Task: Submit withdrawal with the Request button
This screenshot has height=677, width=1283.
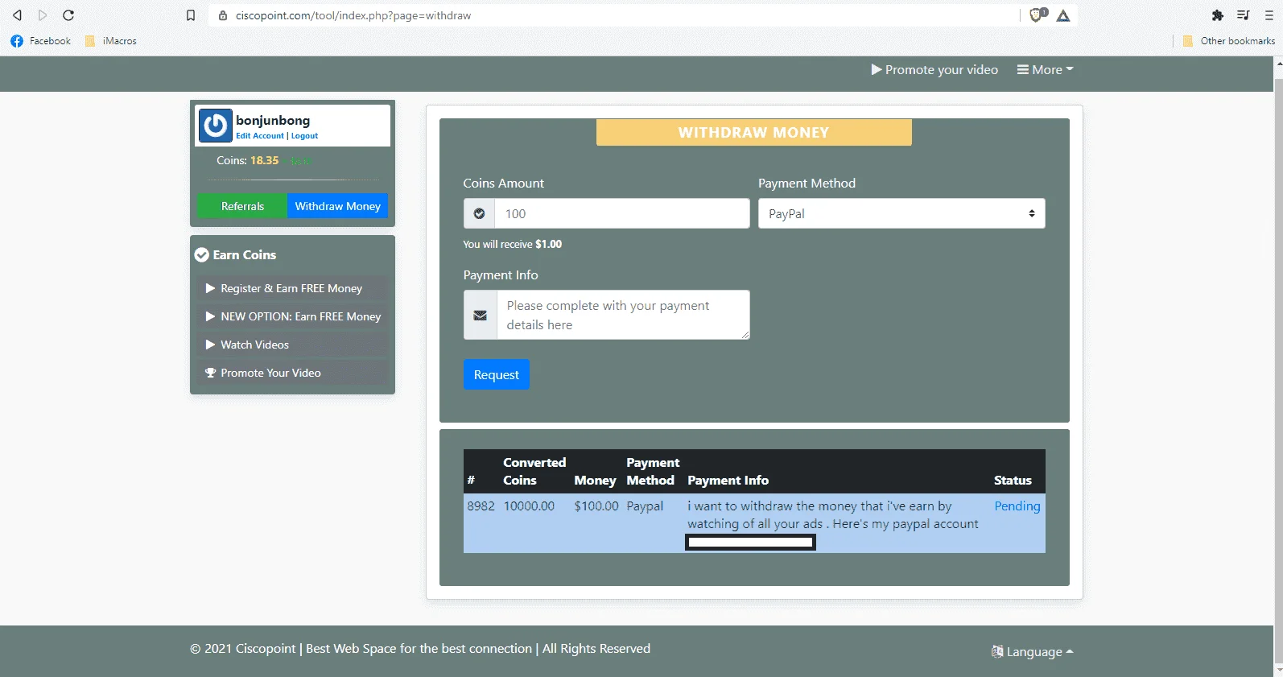Action: 497,374
